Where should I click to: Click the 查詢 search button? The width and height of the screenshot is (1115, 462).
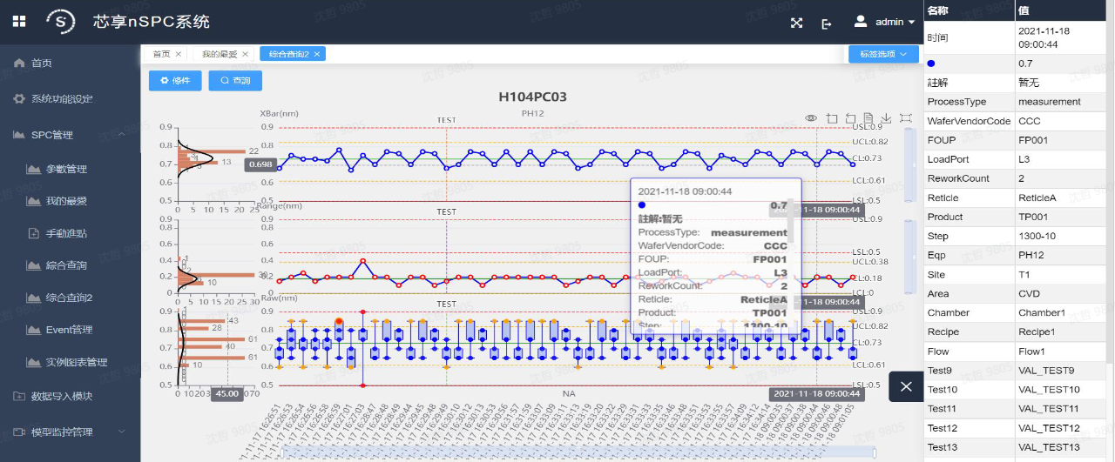(x=235, y=80)
